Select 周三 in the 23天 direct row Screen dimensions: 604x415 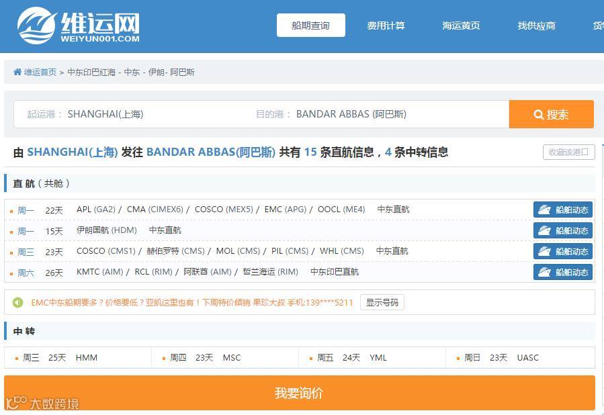(x=26, y=252)
